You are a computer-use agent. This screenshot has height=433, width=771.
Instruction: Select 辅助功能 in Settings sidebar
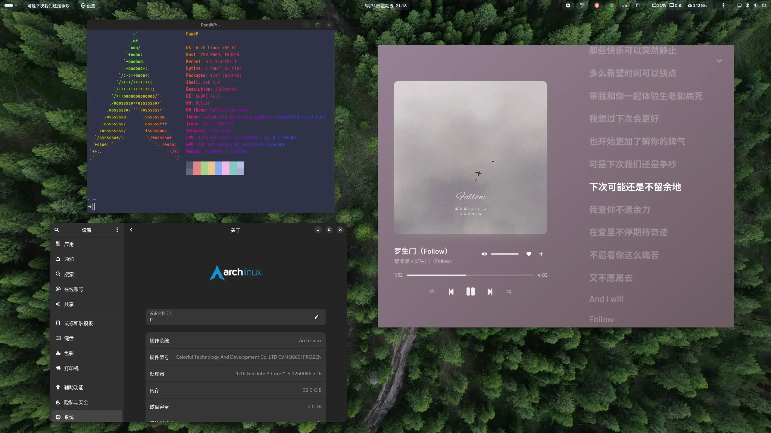pos(87,387)
